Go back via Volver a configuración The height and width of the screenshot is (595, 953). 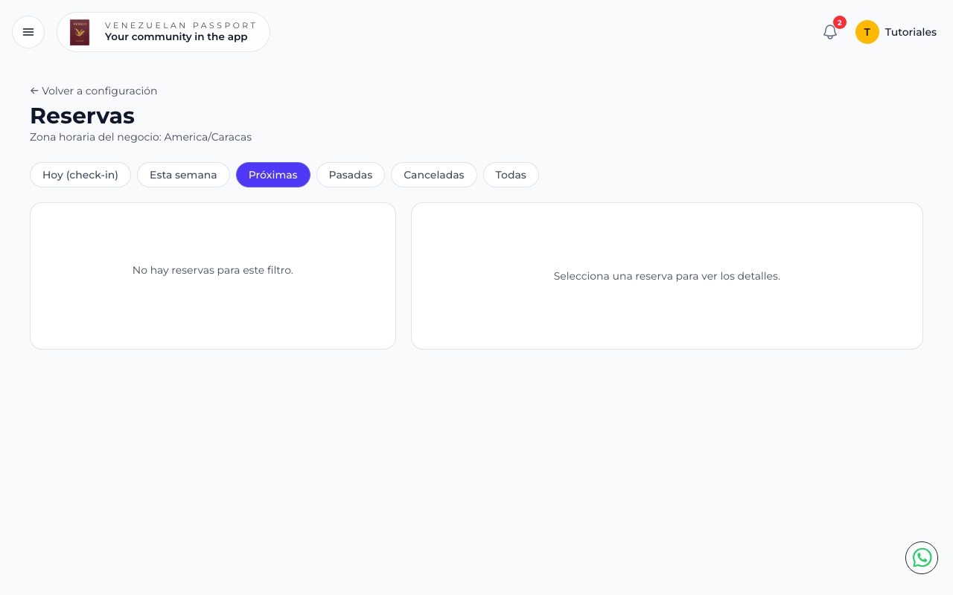point(94,91)
